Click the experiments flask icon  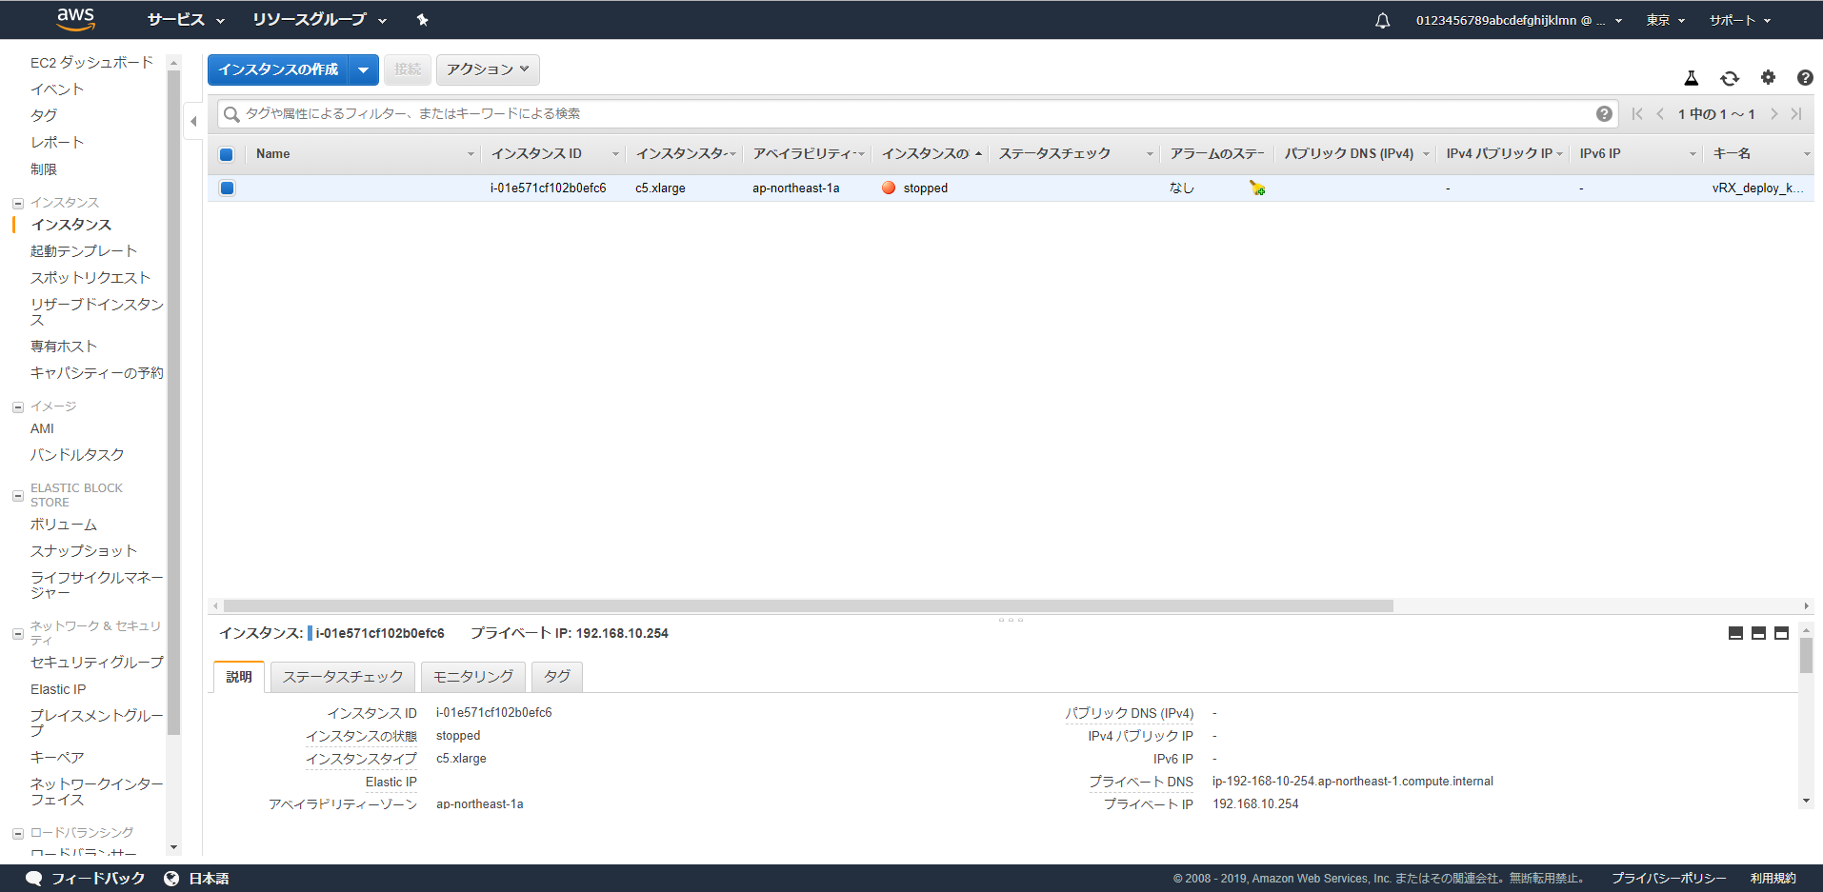tap(1691, 78)
